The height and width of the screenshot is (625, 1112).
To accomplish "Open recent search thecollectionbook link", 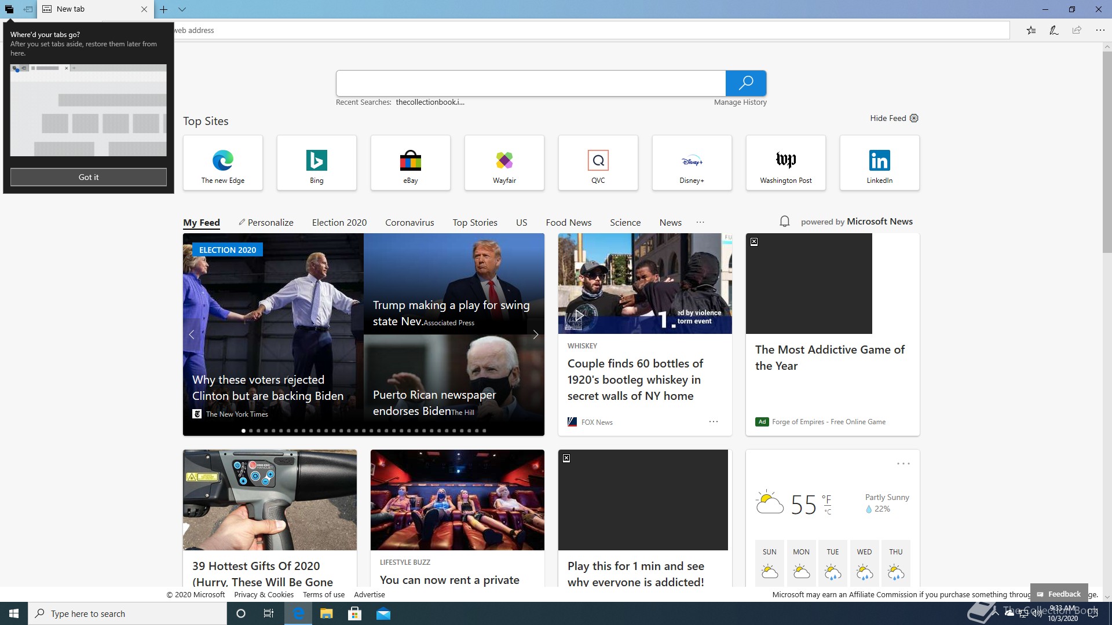I will pos(430,102).
